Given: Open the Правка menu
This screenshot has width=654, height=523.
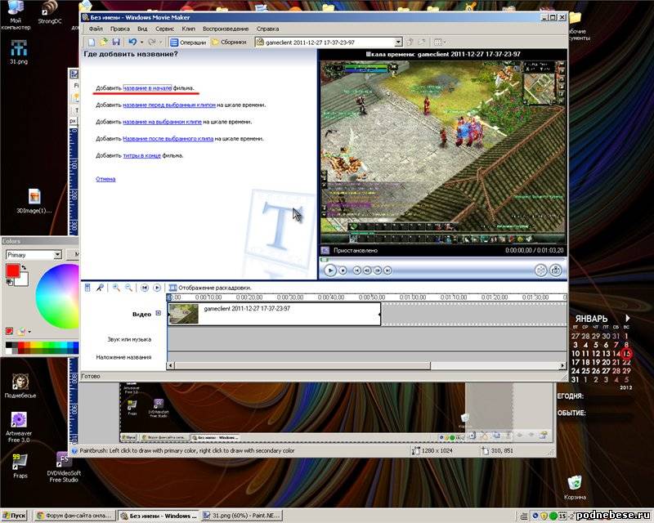Looking at the screenshot, I should (119, 29).
